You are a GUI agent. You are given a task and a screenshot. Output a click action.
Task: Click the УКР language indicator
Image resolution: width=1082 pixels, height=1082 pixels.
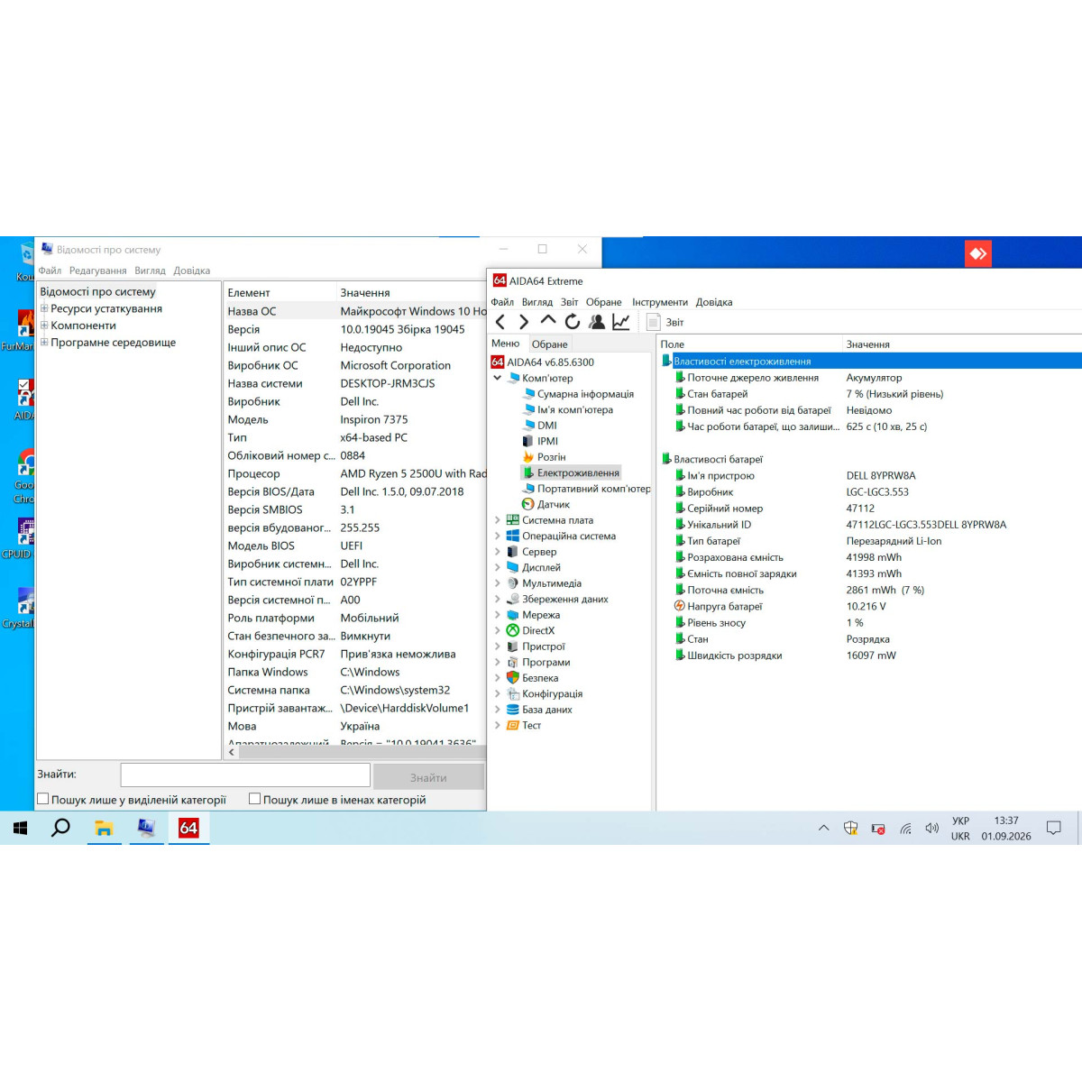(x=960, y=821)
